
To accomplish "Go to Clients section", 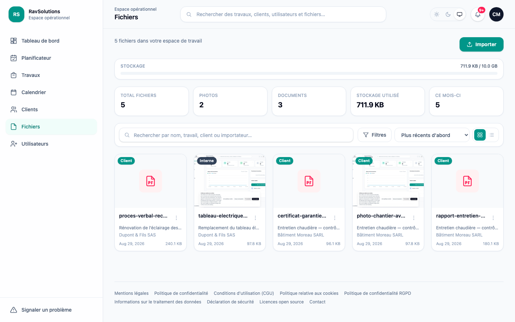I will (x=51, y=109).
